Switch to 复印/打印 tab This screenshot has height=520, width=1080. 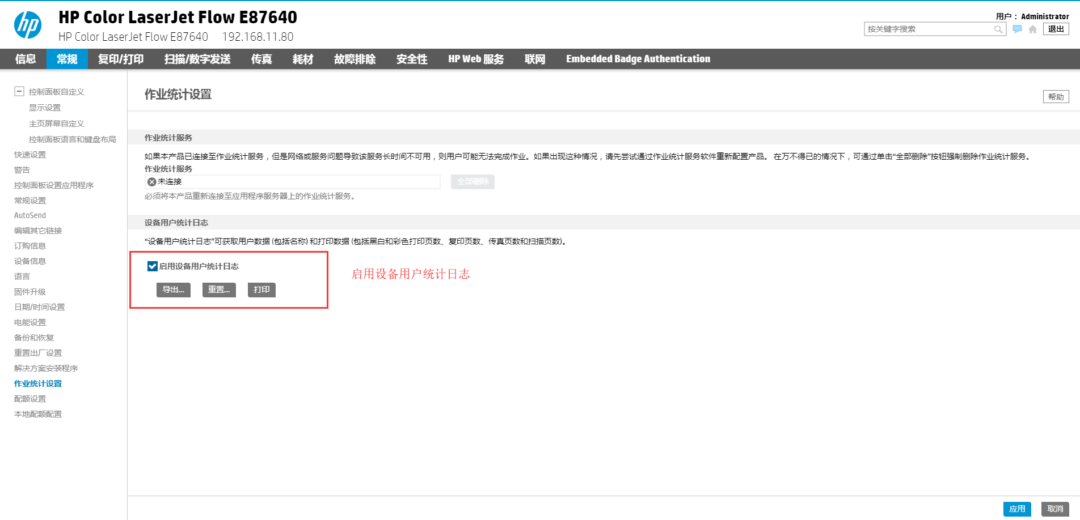121,59
